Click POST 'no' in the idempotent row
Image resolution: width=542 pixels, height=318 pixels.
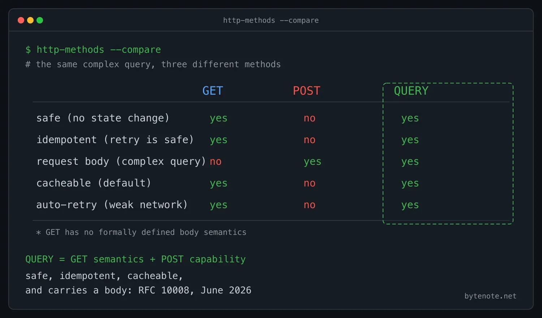[x=310, y=140]
